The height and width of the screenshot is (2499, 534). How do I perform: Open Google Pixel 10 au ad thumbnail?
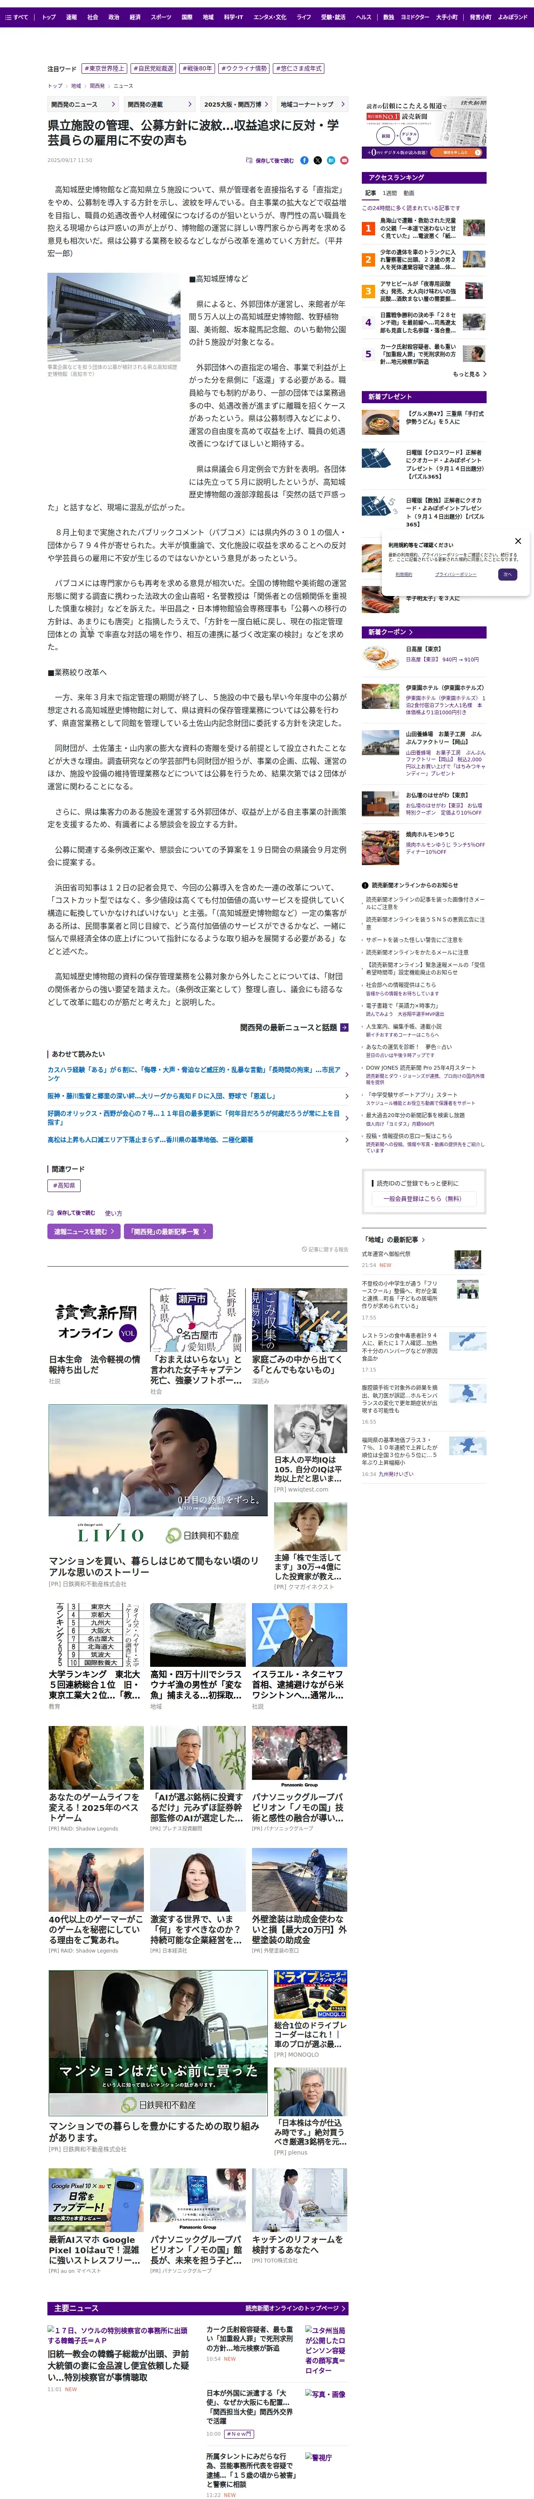point(96,2201)
